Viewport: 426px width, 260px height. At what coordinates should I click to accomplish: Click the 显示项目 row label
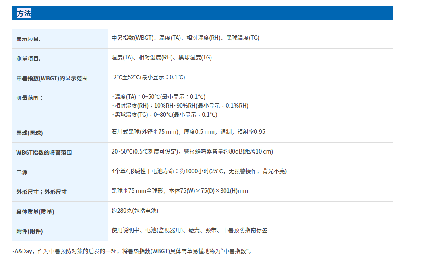pyautogui.click(x=28, y=39)
